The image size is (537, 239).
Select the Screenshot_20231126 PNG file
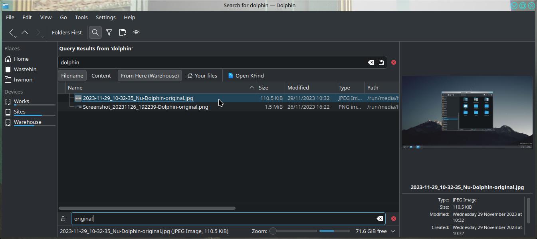145,107
